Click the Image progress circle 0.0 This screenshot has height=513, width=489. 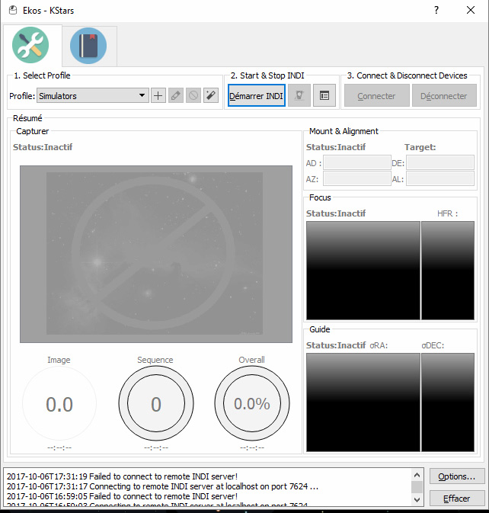pos(59,404)
